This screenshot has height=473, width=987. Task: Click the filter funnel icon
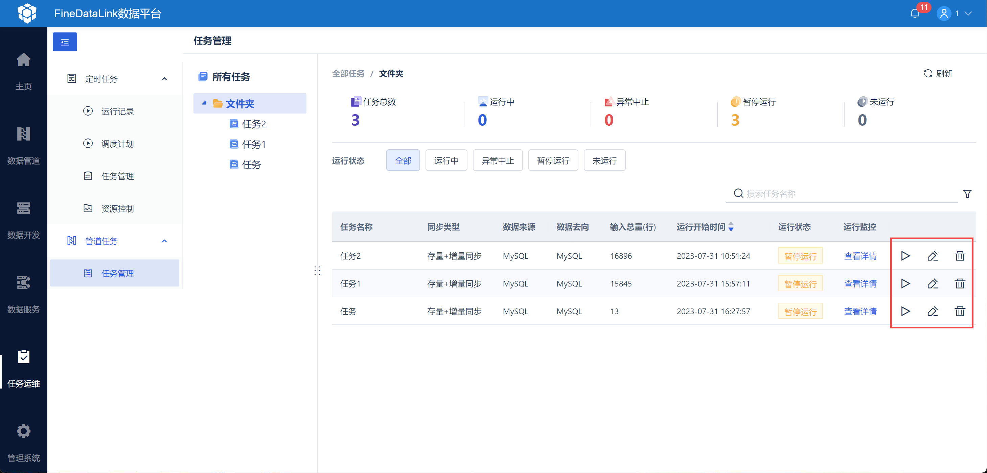[967, 194]
